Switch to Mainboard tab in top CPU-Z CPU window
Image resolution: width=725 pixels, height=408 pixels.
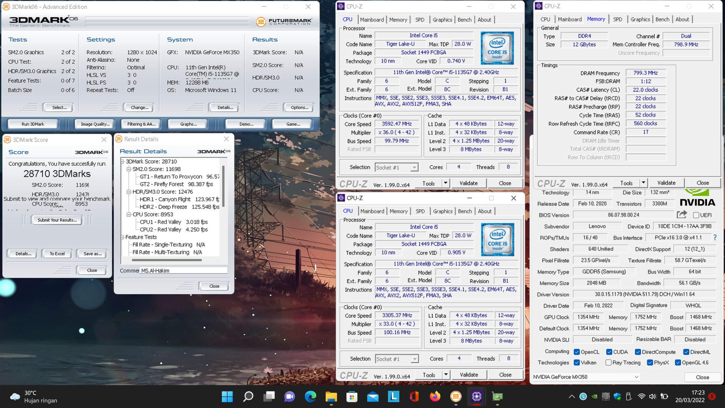pyautogui.click(x=372, y=20)
